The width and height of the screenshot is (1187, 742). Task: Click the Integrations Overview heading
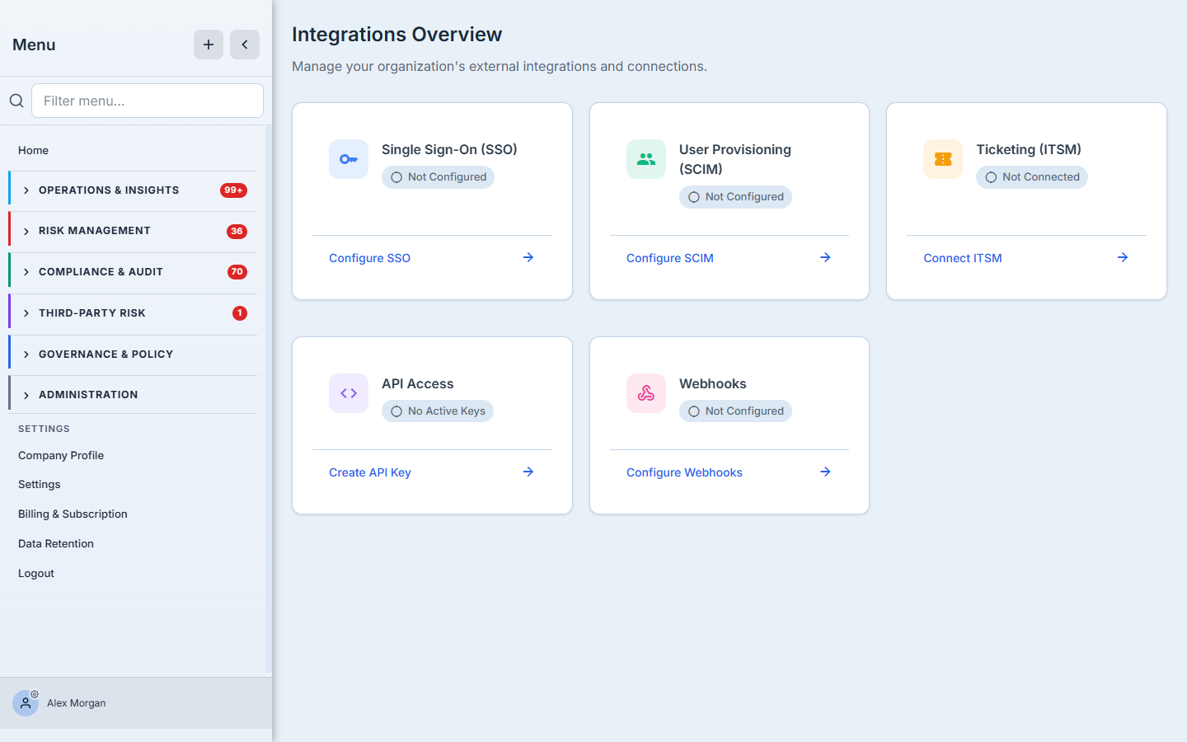coord(396,35)
